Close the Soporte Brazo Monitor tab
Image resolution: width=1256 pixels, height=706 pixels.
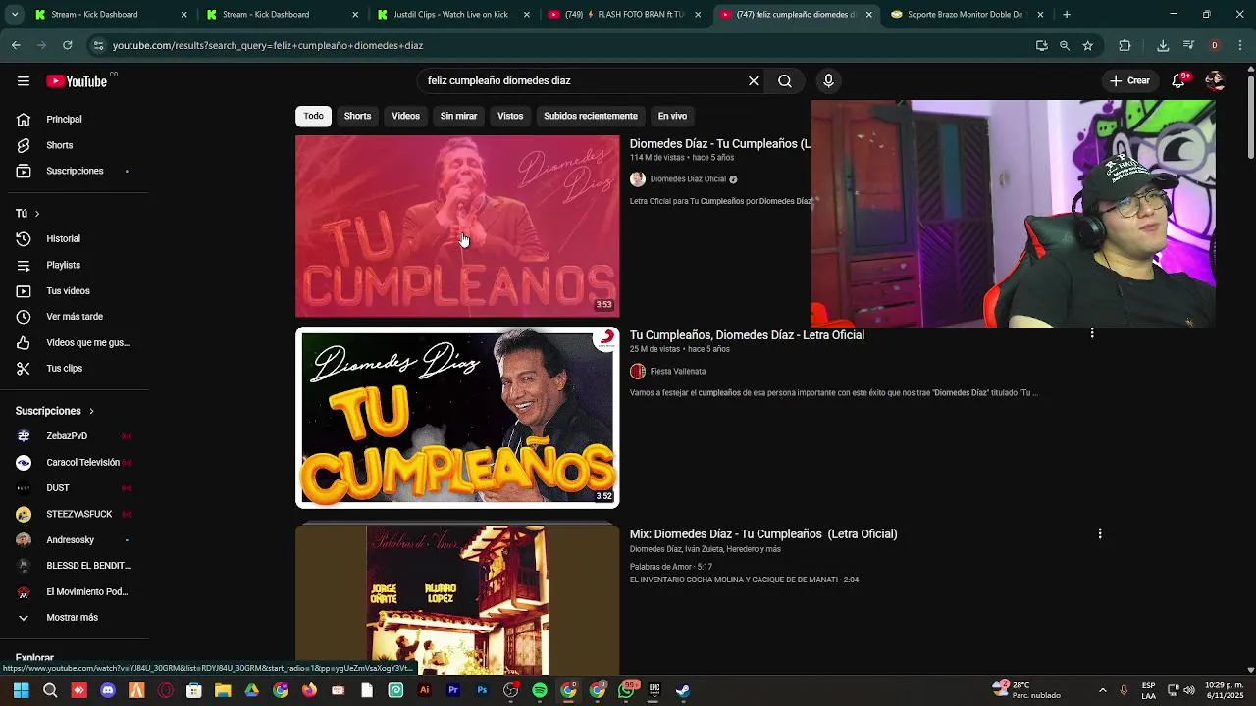pos(1040,15)
